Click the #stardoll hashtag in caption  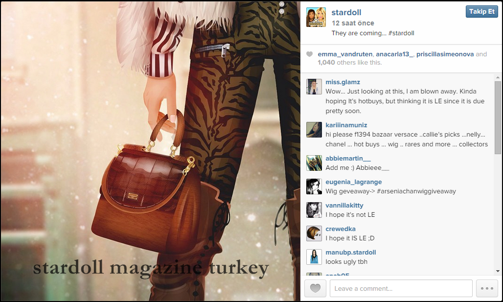(x=401, y=33)
